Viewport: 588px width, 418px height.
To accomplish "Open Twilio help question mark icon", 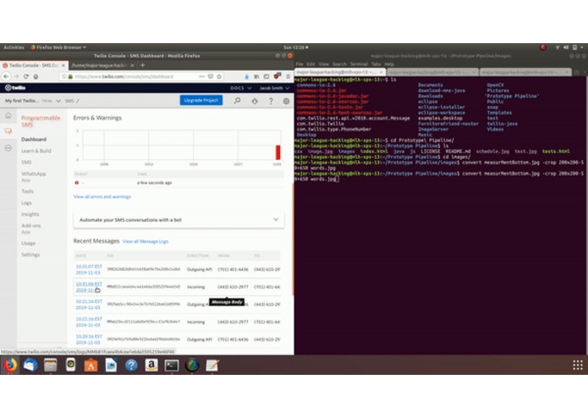I will pos(271,101).
